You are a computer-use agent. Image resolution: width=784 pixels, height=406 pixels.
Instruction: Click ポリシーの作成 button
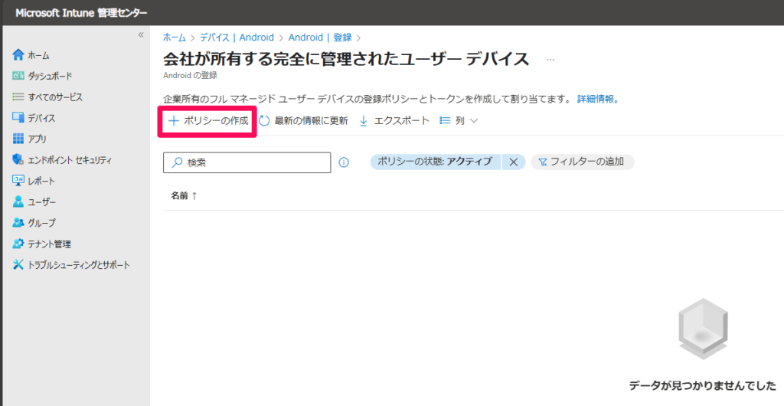208,120
